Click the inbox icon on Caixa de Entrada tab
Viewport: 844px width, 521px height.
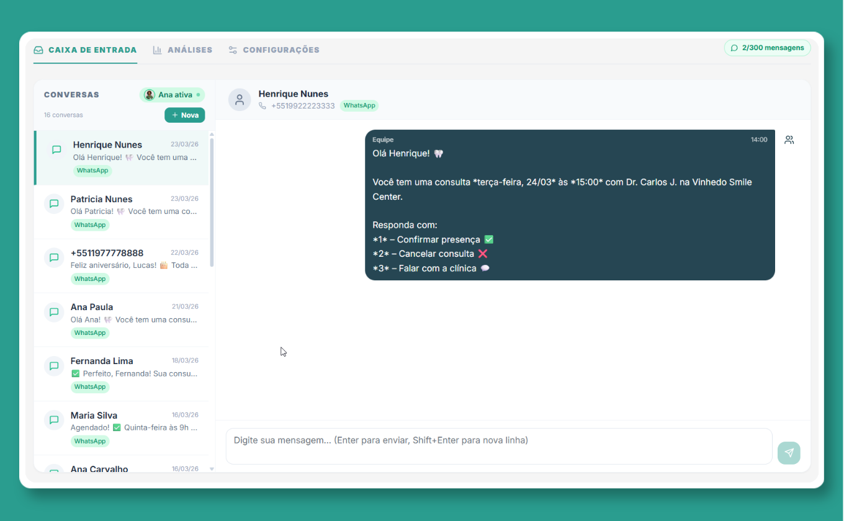[x=38, y=50]
